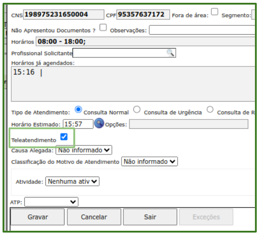260x235 pixels.
Task: Click the Cancelar button
Action: pos(94,217)
